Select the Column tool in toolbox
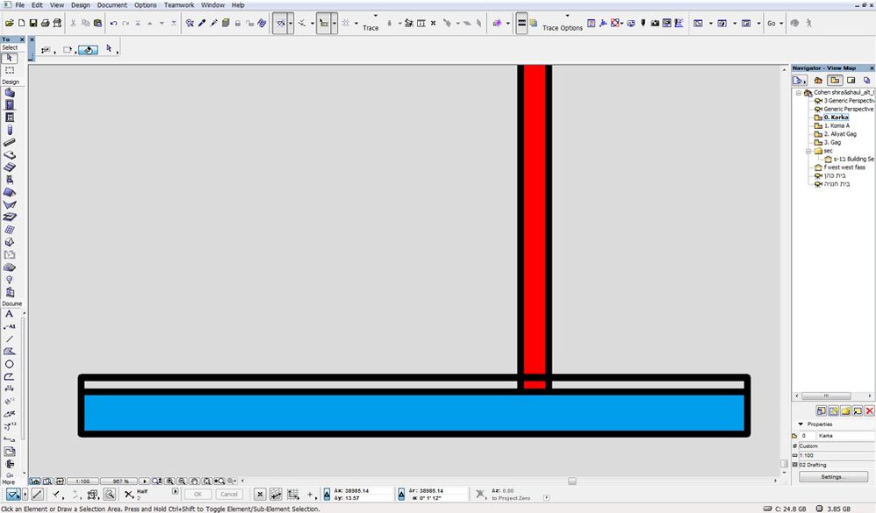876x513 pixels. [10, 130]
